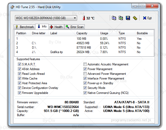
Task: Go to the Error Scan tab
Action: tap(74, 27)
